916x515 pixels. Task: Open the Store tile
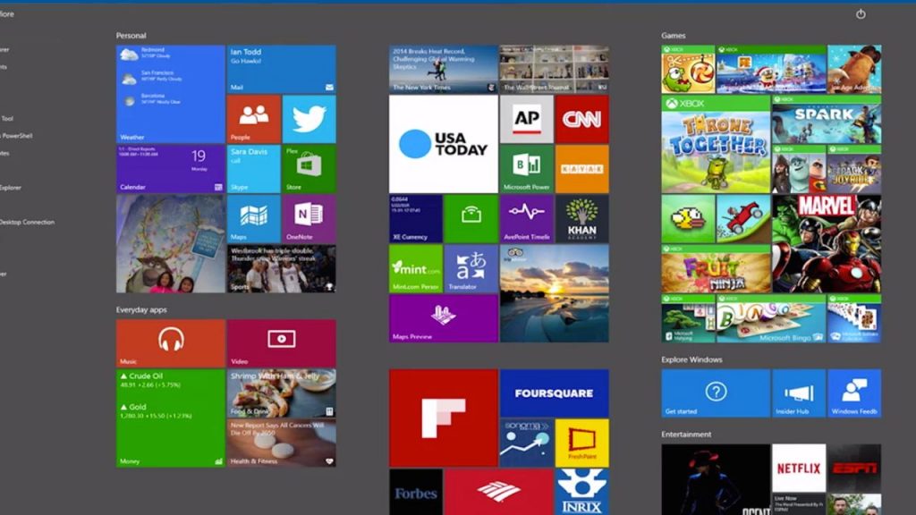pyautogui.click(x=309, y=169)
